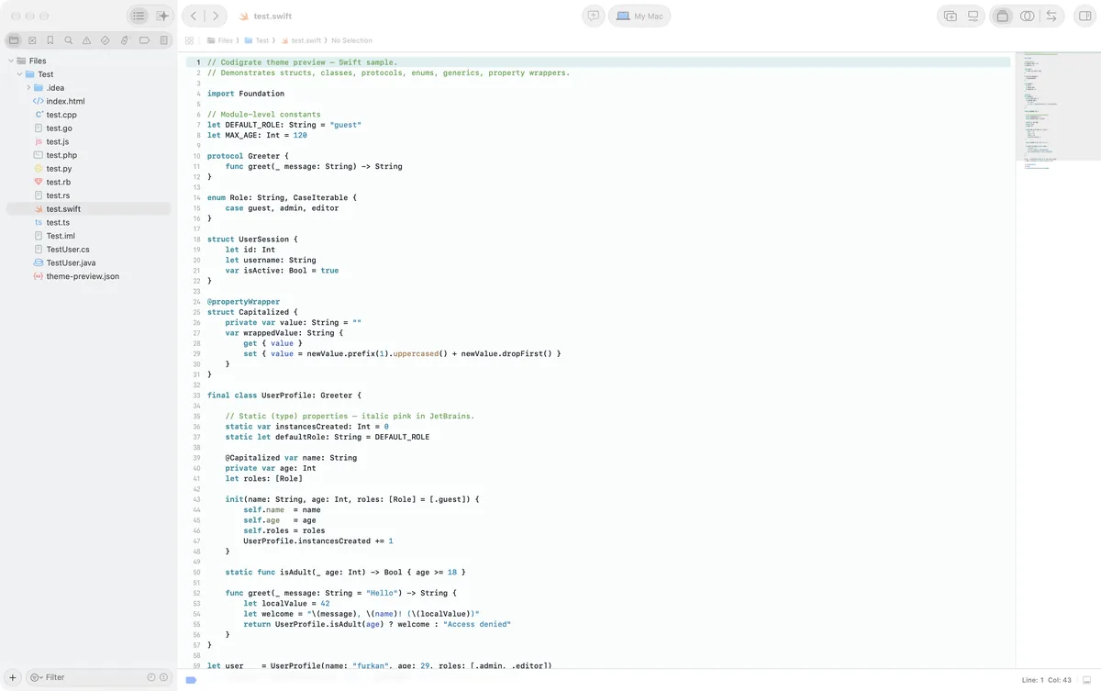The width and height of the screenshot is (1101, 691).
Task: Click Test folder in the jump bar
Action: tap(257, 40)
